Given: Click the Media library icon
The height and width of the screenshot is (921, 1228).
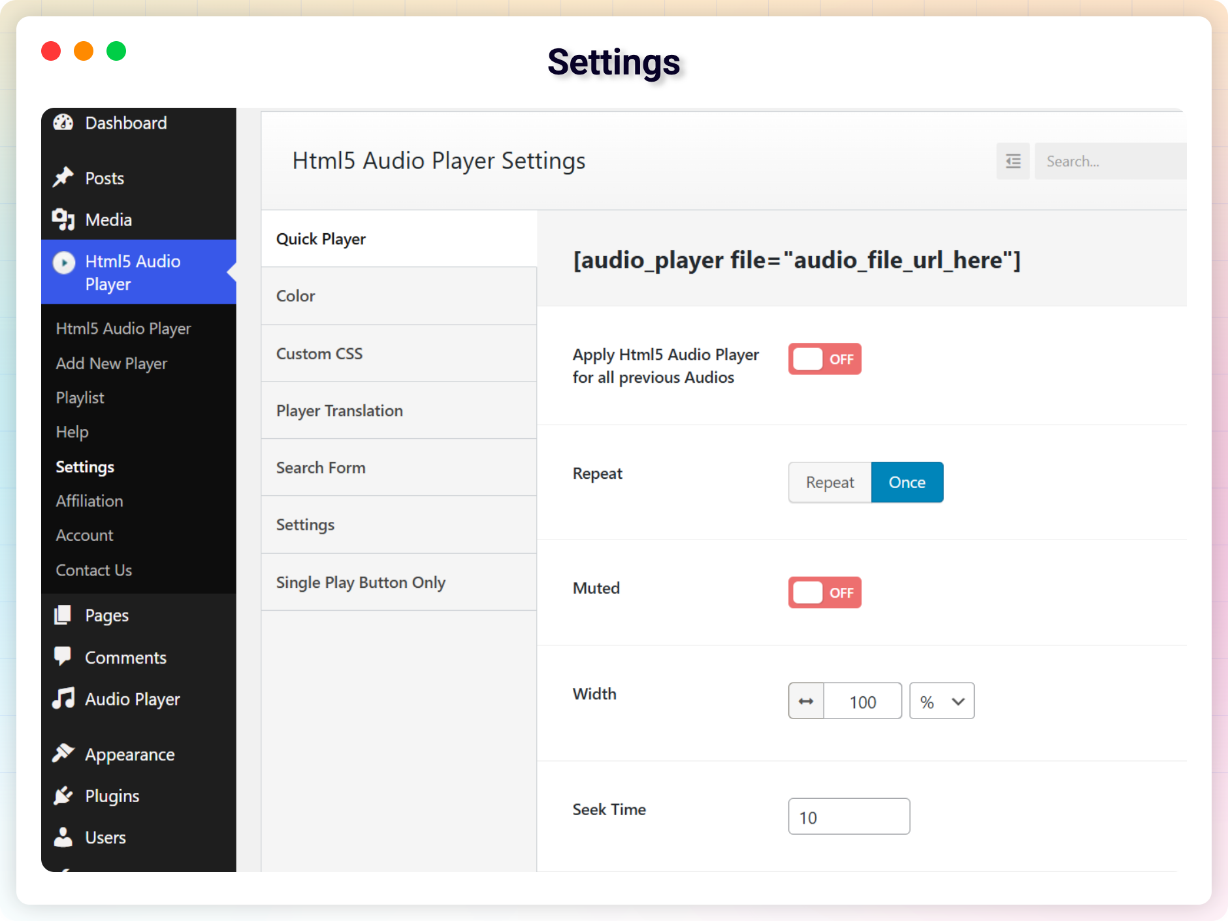Looking at the screenshot, I should pyautogui.click(x=63, y=219).
